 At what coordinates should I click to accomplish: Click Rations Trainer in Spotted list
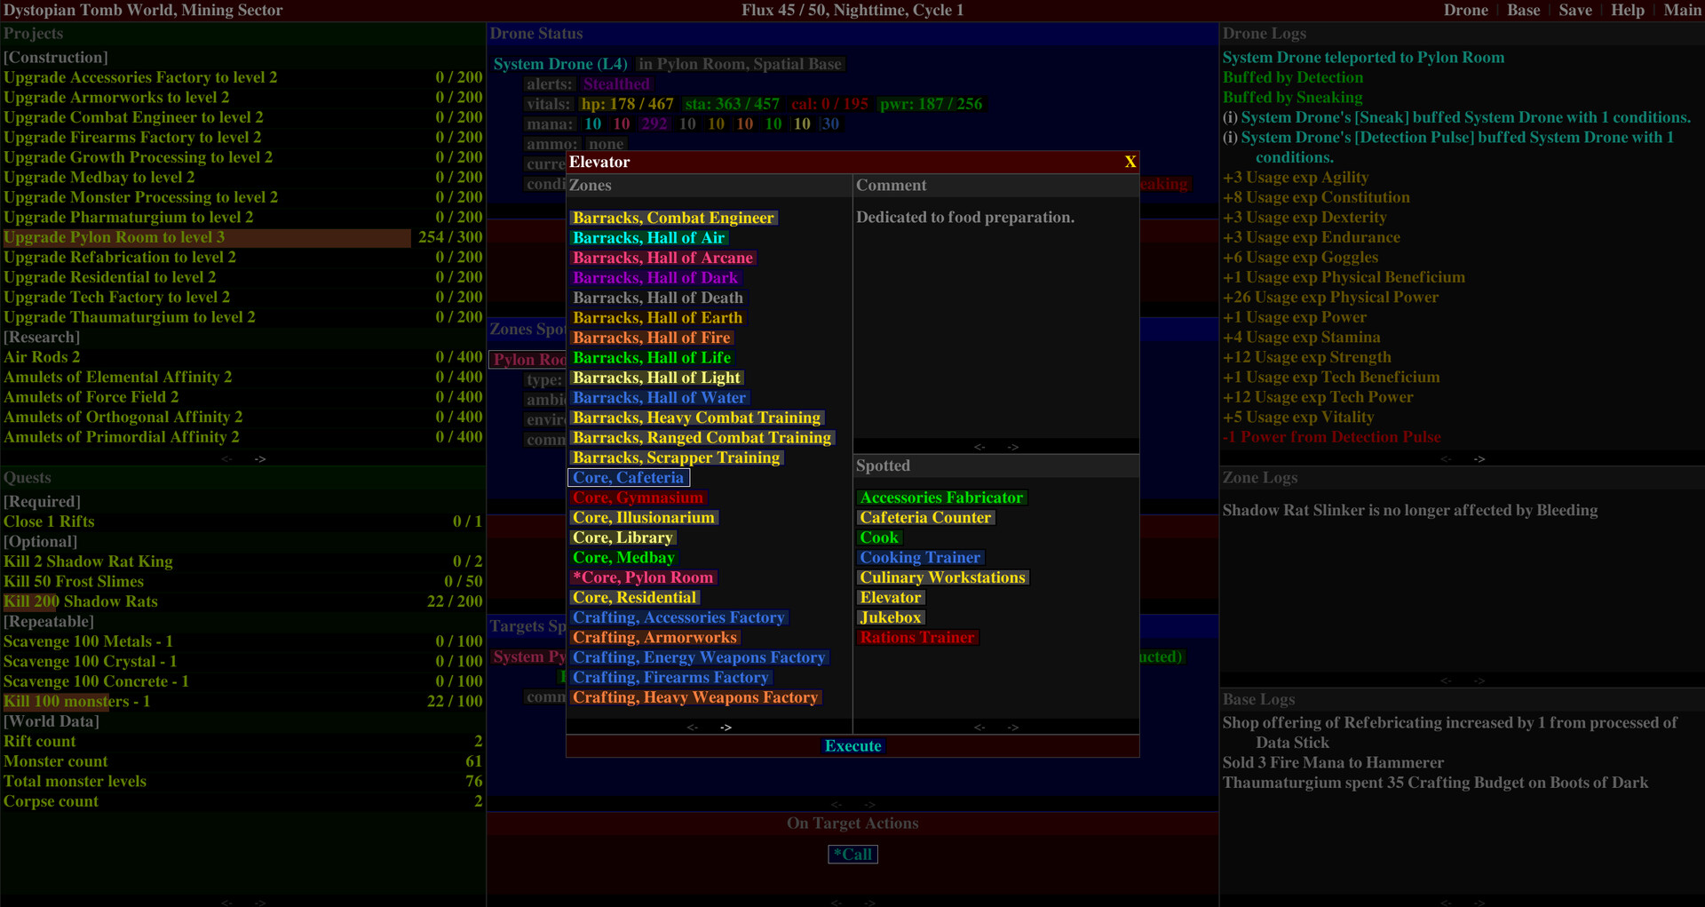[x=917, y=638]
